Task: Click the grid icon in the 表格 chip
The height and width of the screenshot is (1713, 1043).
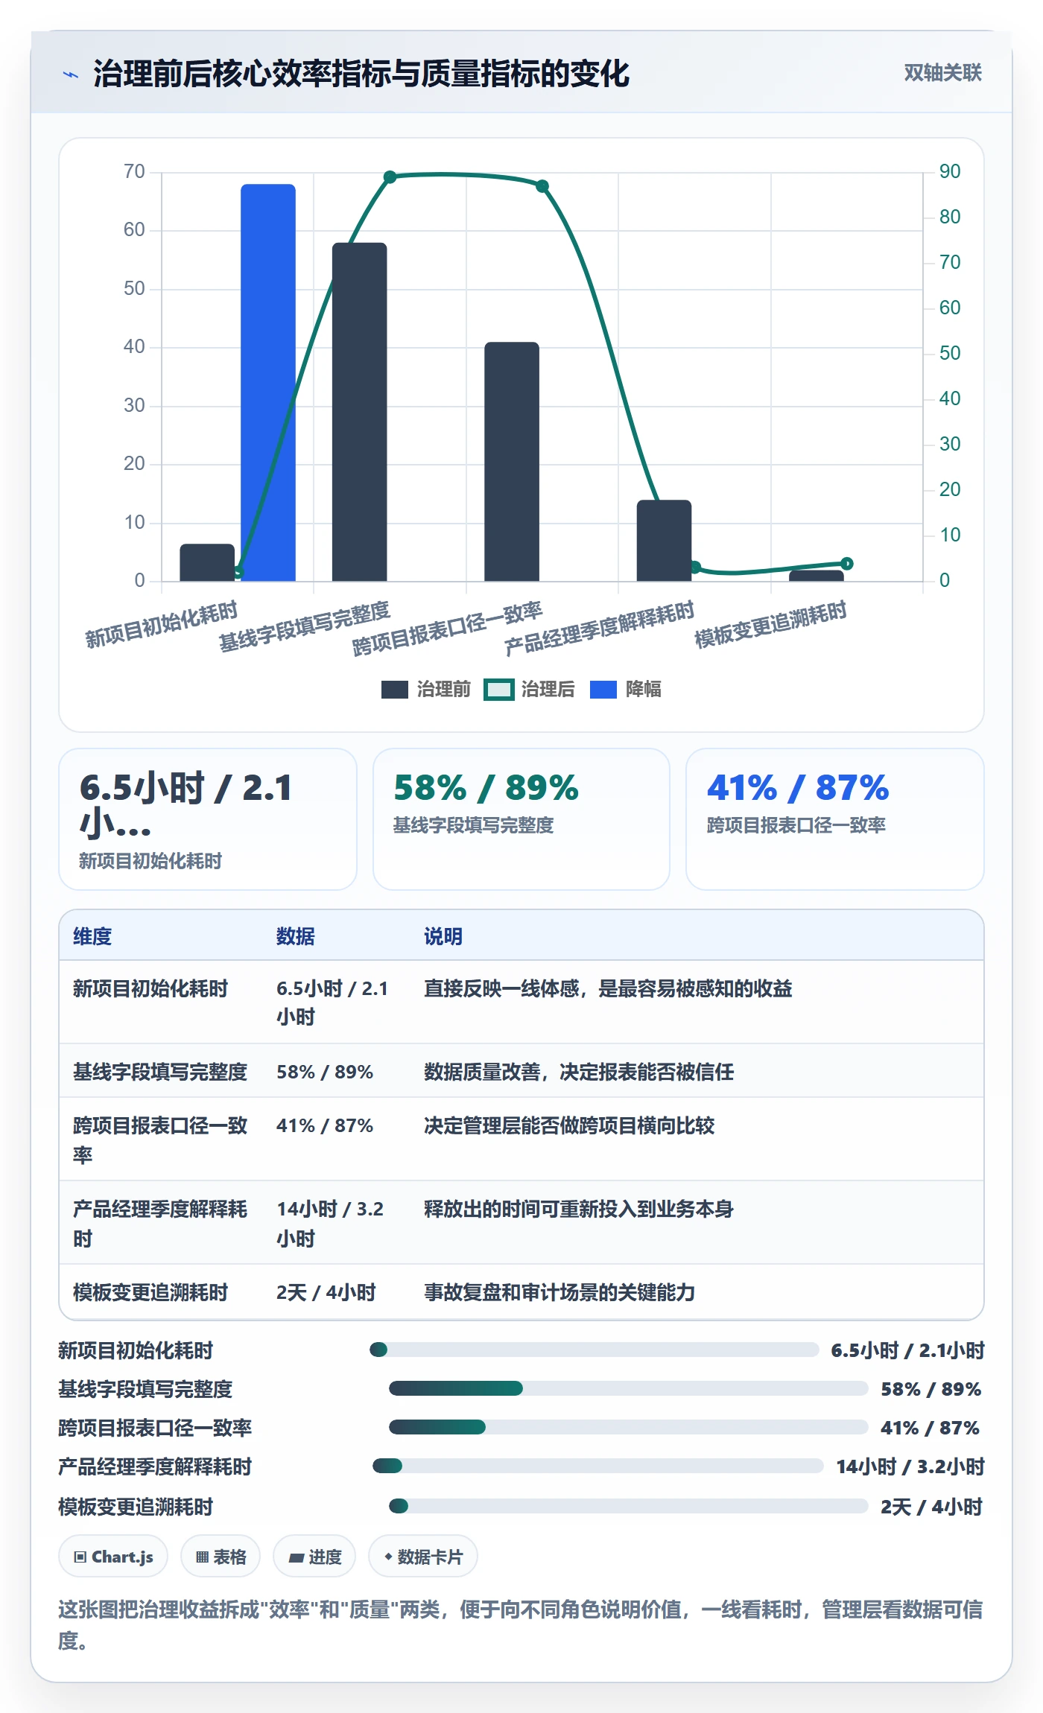Action: click(202, 1557)
